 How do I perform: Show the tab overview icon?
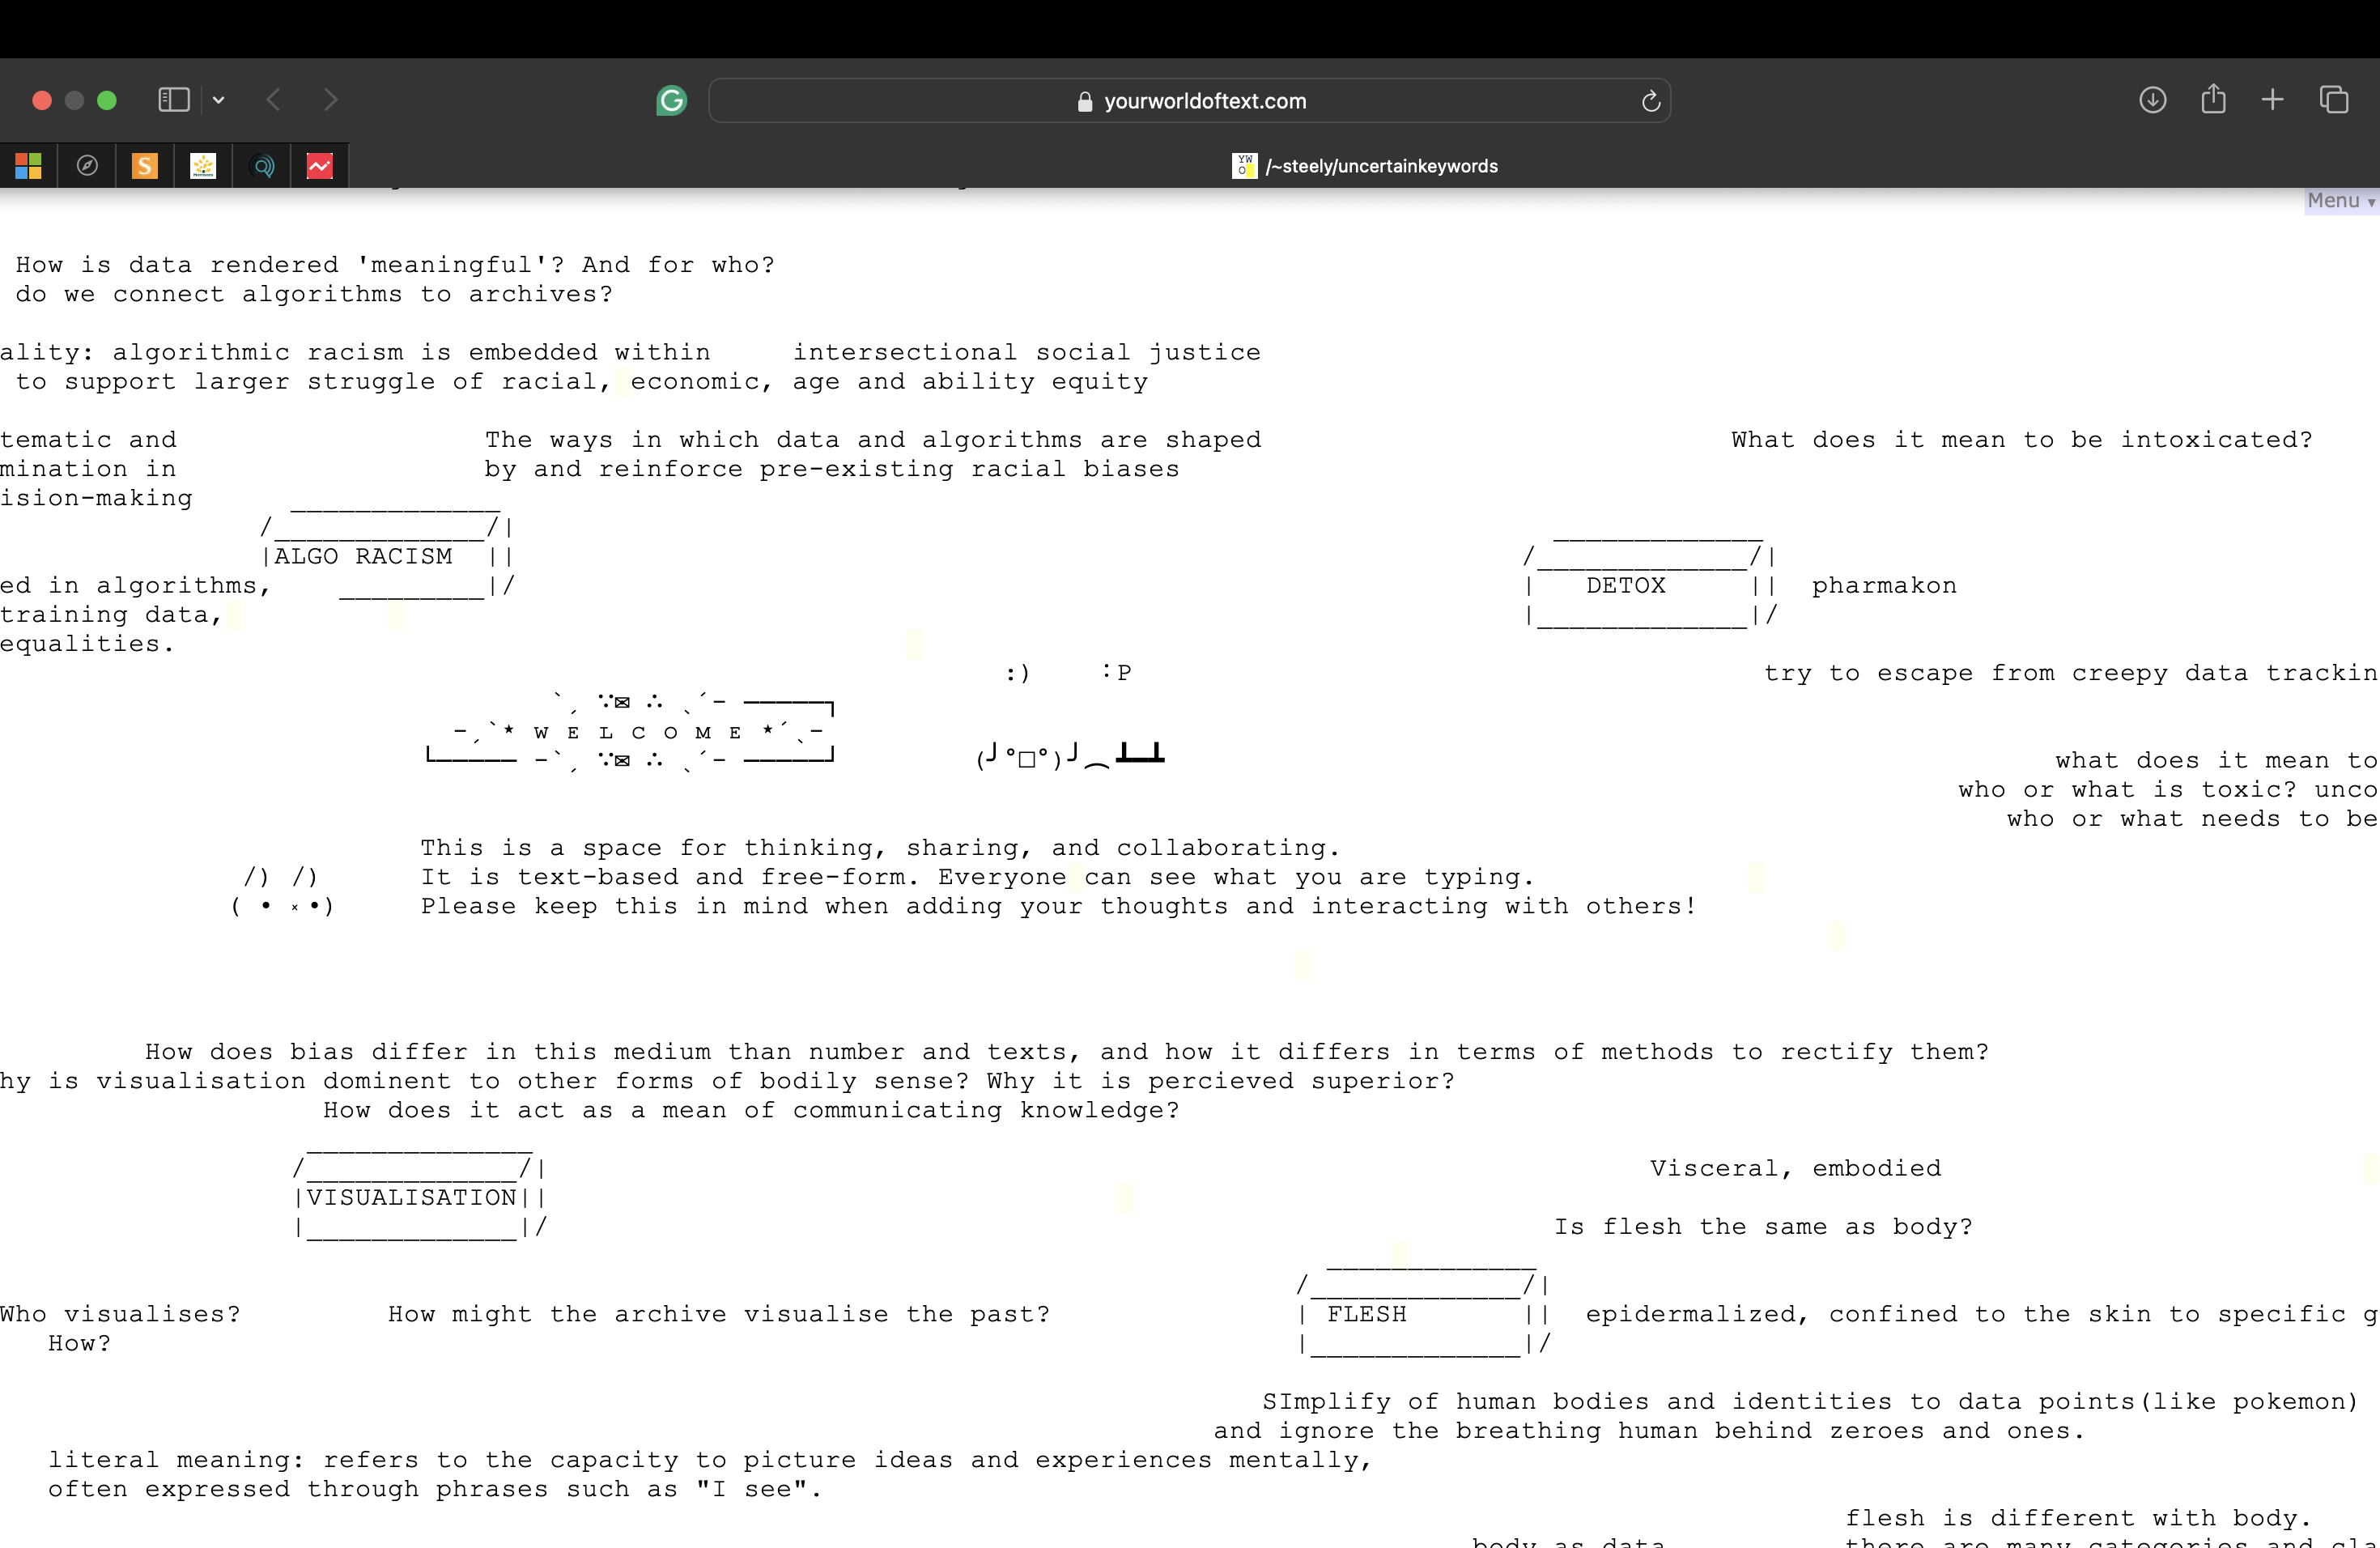tap(2334, 100)
